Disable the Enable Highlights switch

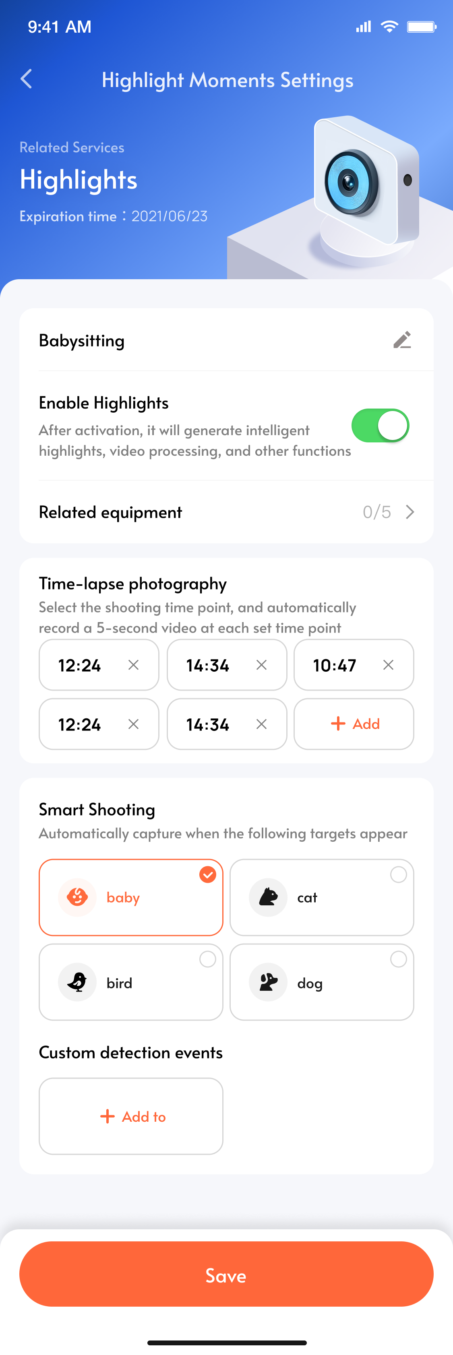[380, 425]
